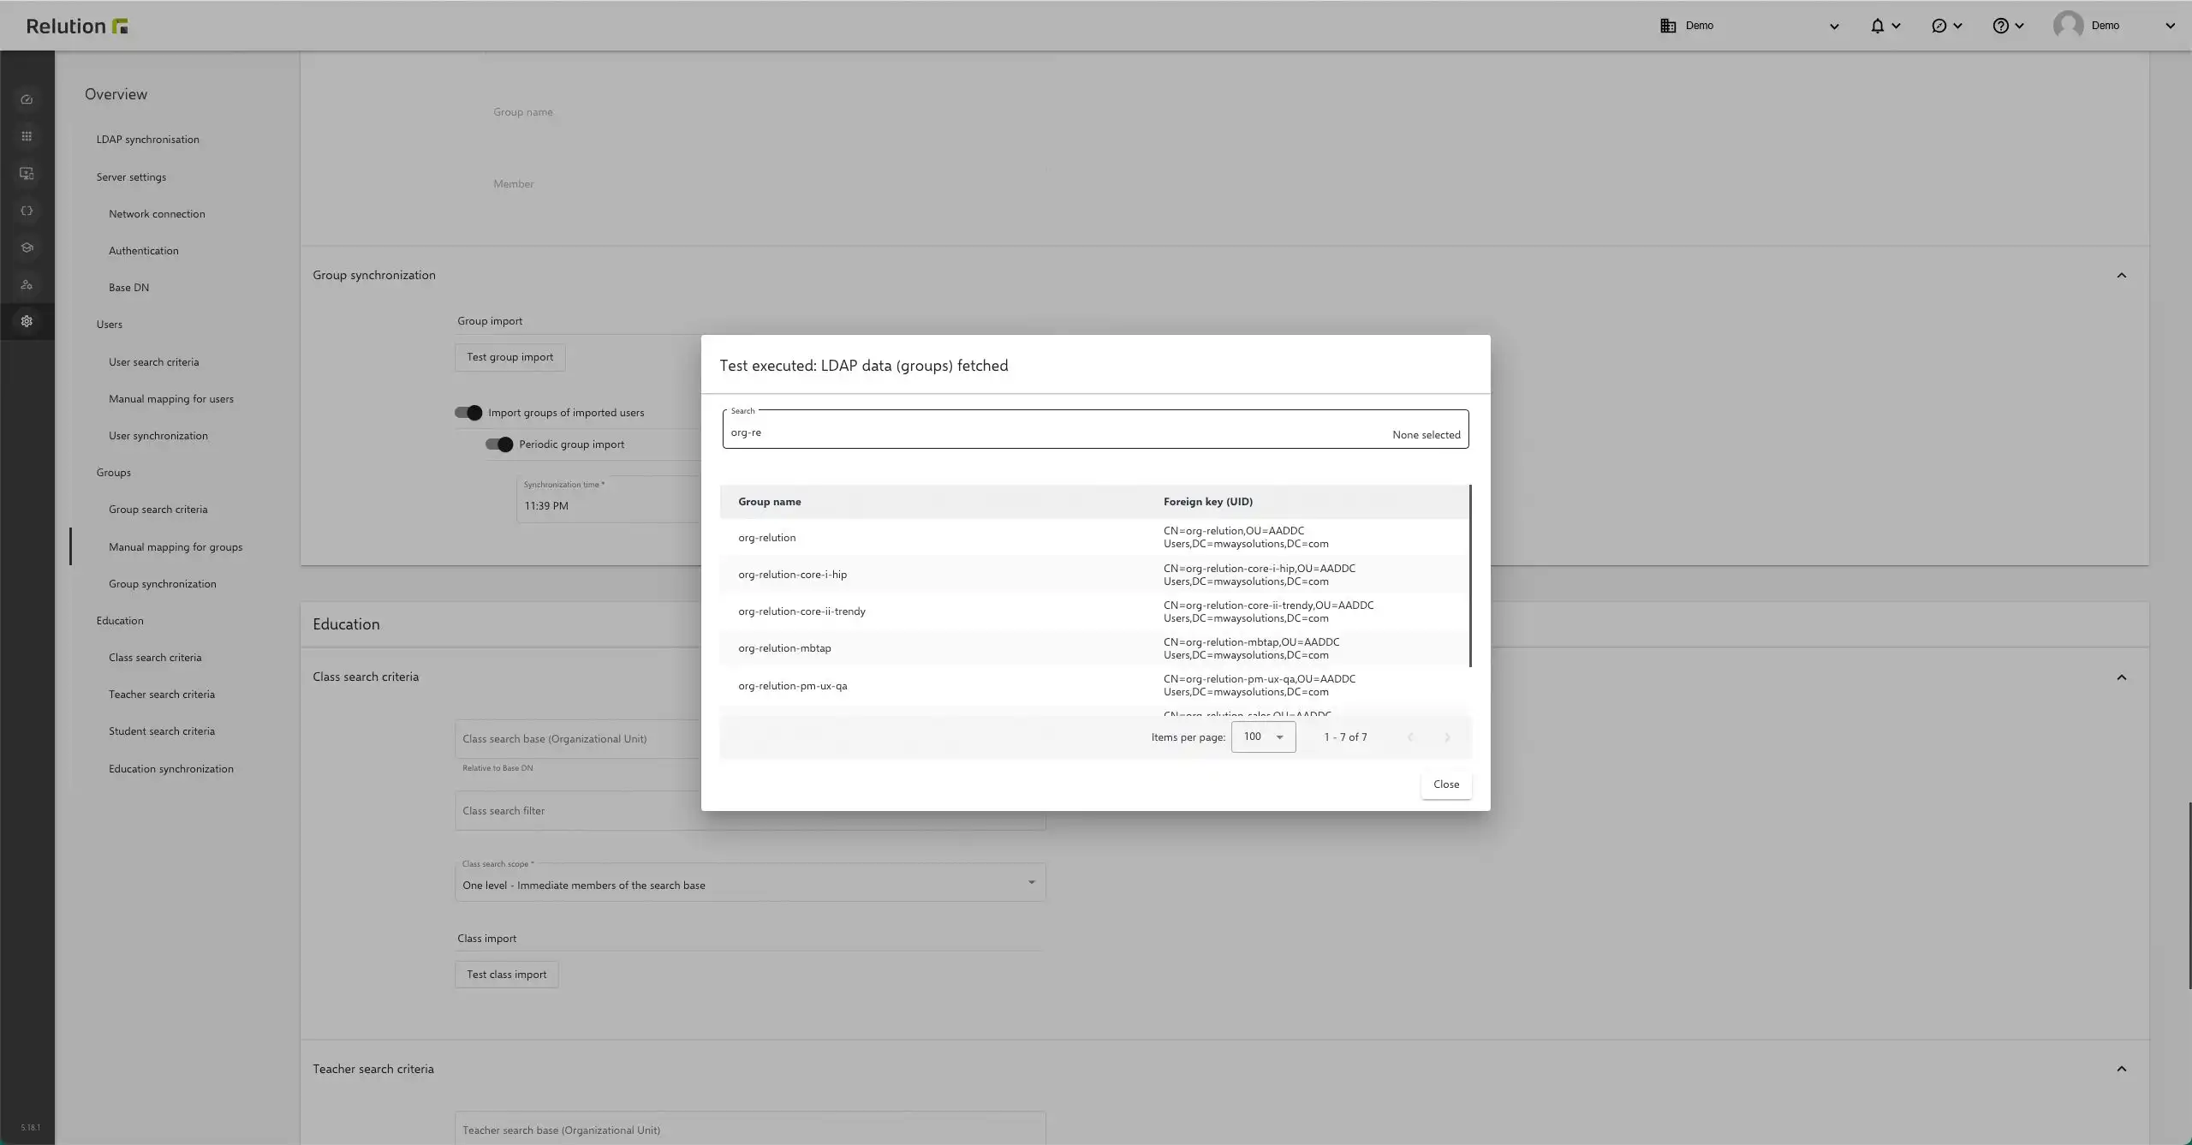Open the graduation cap education icon
Screen dimensions: 2192x1145
(x=27, y=247)
